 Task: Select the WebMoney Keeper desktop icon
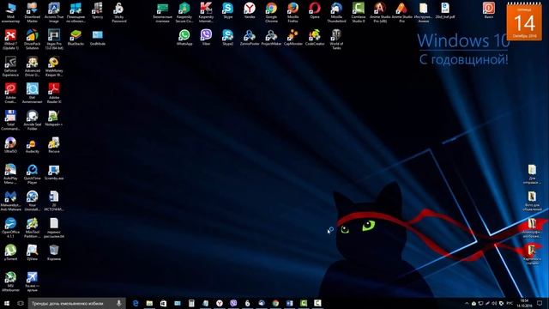(54, 66)
